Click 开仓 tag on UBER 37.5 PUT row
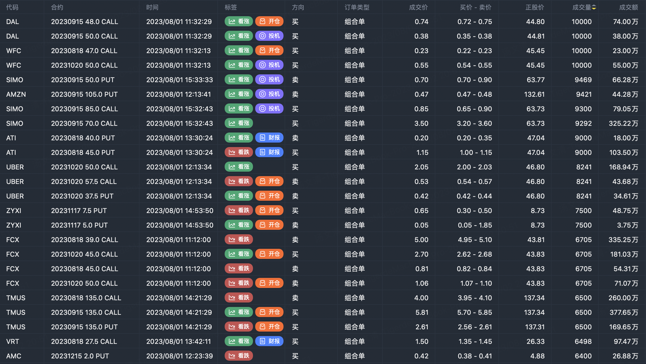The width and height of the screenshot is (646, 364). [269, 196]
